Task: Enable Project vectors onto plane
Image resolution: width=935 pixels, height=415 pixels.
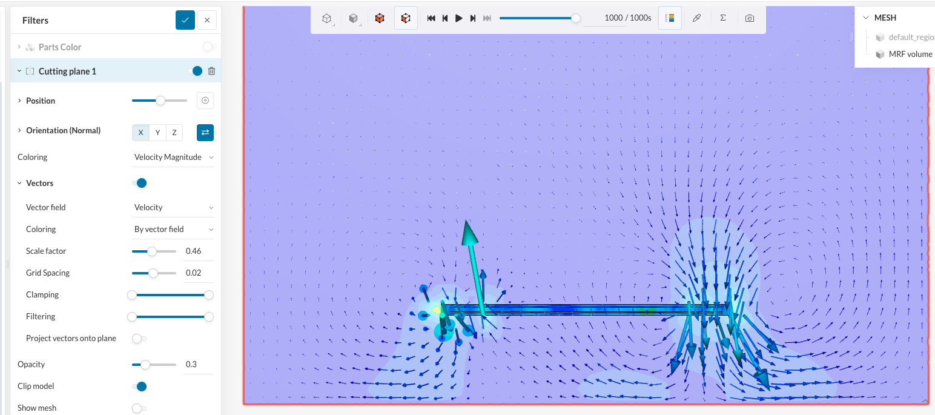Action: (139, 338)
